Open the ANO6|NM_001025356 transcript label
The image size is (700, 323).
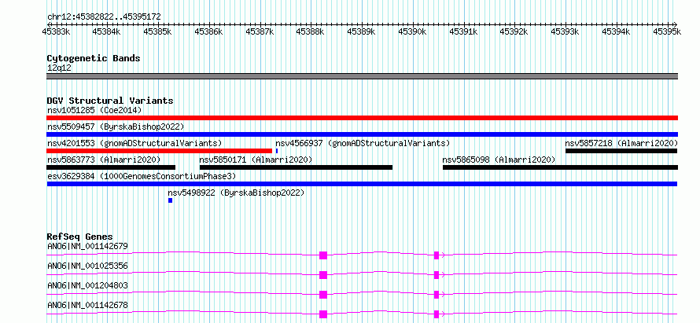[87, 266]
